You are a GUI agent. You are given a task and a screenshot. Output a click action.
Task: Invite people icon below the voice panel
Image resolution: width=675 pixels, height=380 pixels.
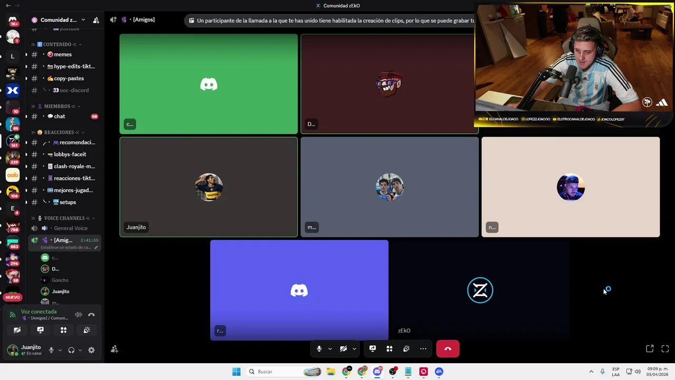[x=114, y=349]
